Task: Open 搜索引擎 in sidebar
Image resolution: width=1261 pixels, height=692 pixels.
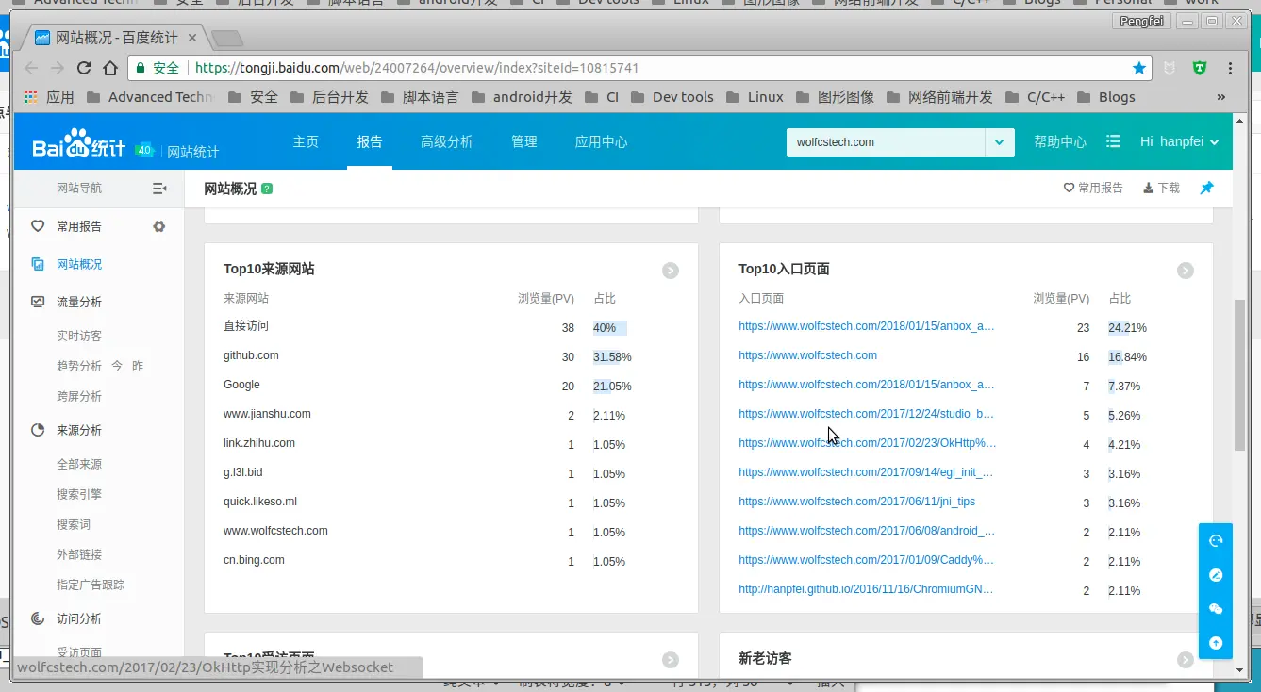Action: click(79, 494)
